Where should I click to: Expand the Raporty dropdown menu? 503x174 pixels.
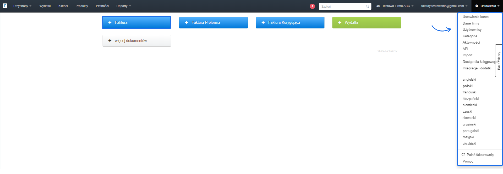point(124,6)
